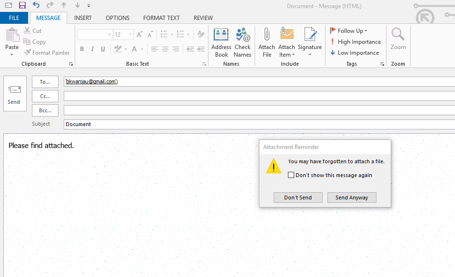Click the Grow Font icon
This screenshot has width=455, height=277.
pos(139,35)
